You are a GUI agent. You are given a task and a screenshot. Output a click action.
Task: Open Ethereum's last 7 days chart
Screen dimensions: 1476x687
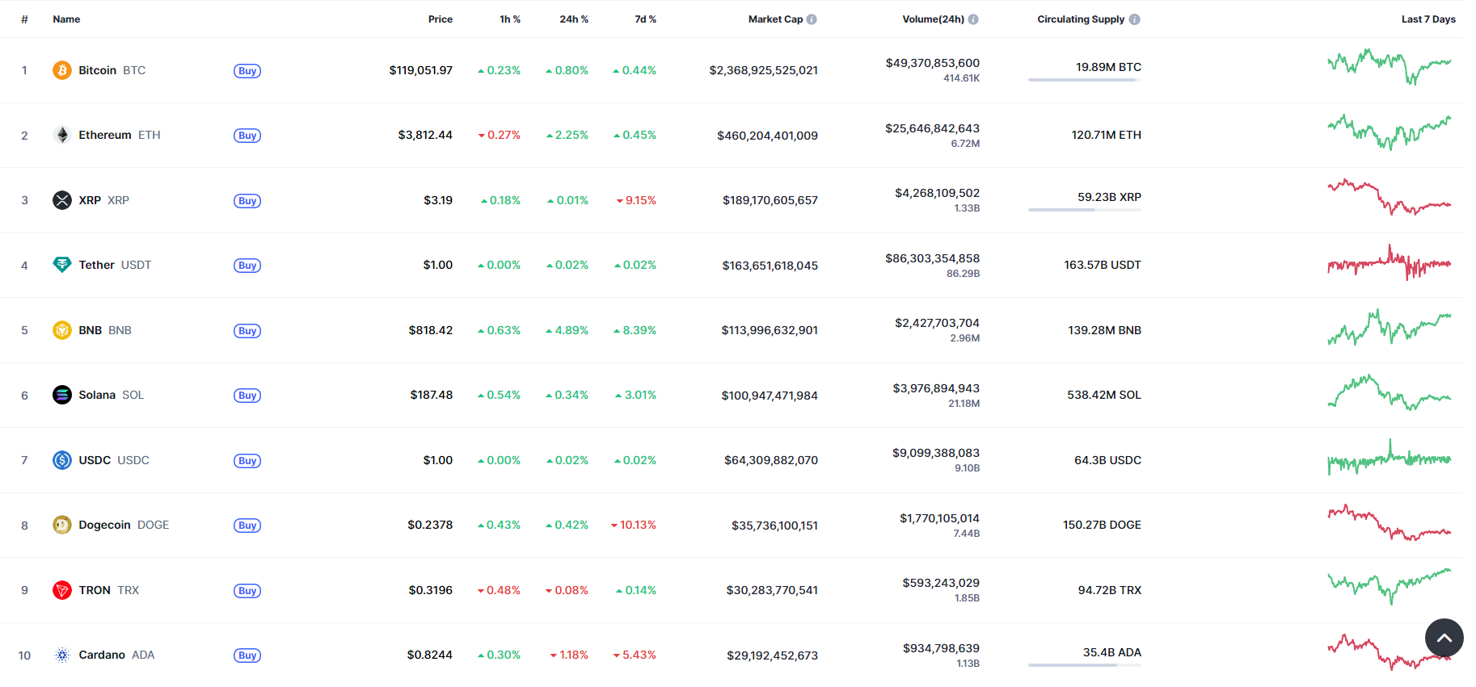point(1390,132)
